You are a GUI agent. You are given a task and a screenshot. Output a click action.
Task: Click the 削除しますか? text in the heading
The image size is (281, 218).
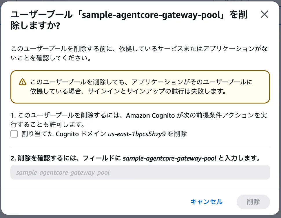[x=35, y=26]
